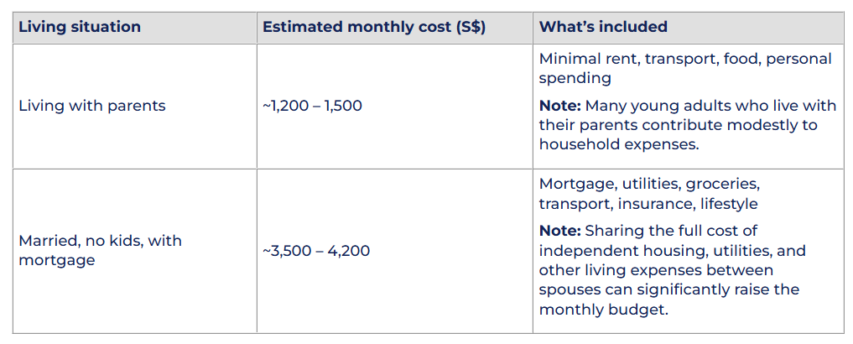This screenshot has width=853, height=344.
Task: Select the "Living with parents" row label
Action: point(92,106)
